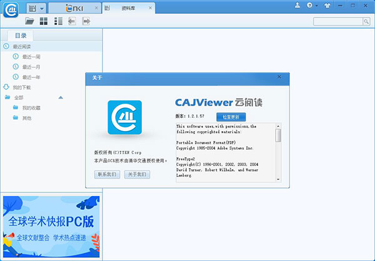The width and height of the screenshot is (375, 261).
Task: Click the 版权所有(C)TTKN Corp text
Action: (x=117, y=152)
